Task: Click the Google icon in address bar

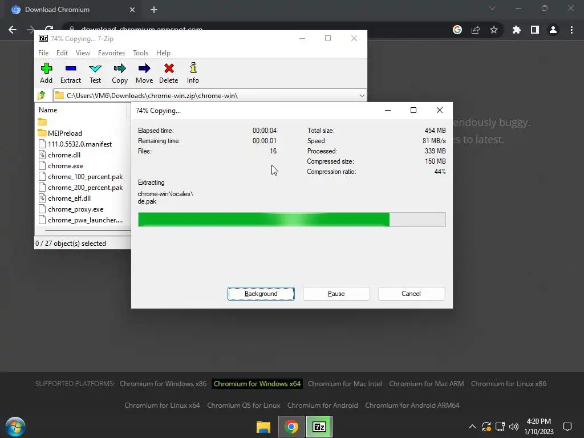Action: 457,30
